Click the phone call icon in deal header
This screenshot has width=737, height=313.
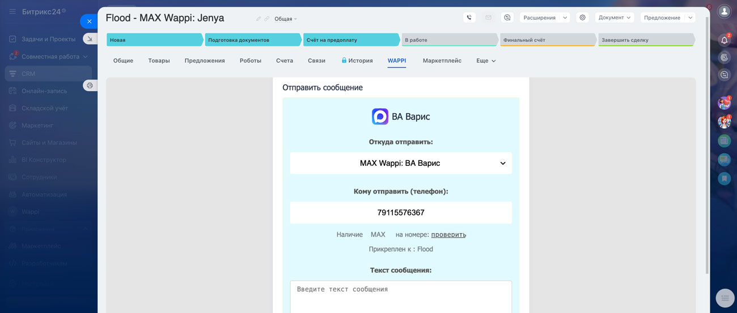[x=469, y=18]
